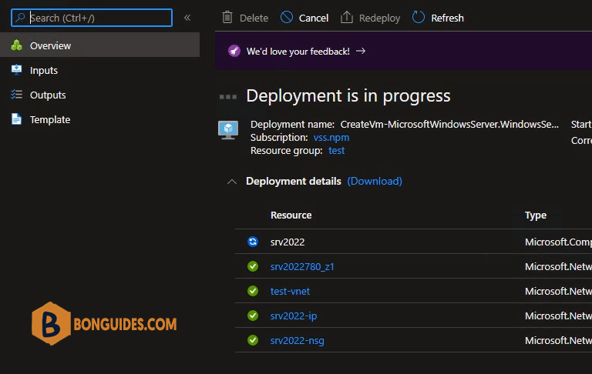Screen dimensions: 592x374
Task: Click the srv2022 in-progress status icon
Action: tap(253, 242)
